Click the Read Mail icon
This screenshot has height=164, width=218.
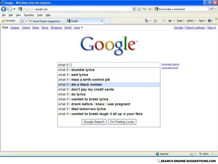[x=164, y=21]
